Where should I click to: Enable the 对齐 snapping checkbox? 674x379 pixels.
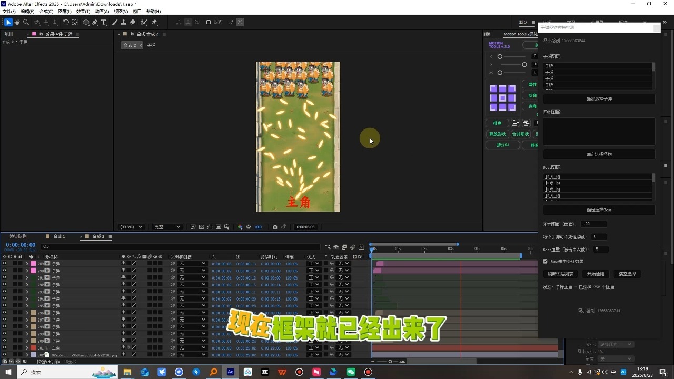pyautogui.click(x=209, y=22)
